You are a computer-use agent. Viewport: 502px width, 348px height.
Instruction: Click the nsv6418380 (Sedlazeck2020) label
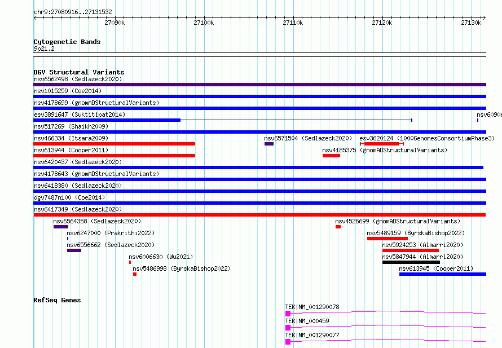[x=78, y=186]
